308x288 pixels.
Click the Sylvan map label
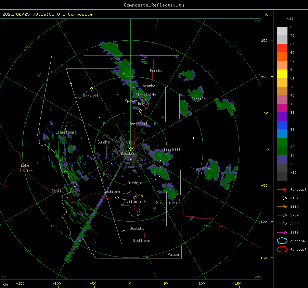131,101
